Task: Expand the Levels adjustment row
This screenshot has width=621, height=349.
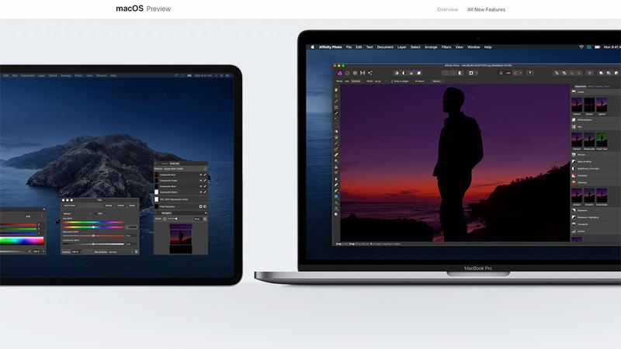Action: coord(596,92)
